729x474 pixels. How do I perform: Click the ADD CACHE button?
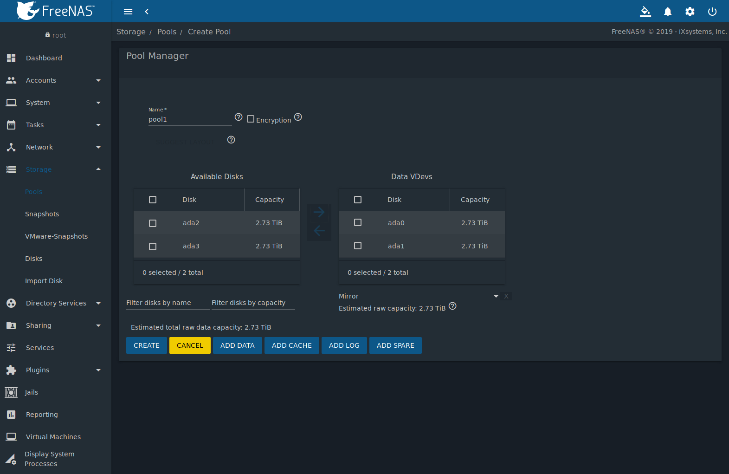coord(292,345)
